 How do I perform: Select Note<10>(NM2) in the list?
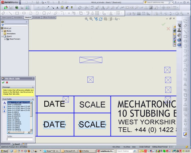click(19, 120)
